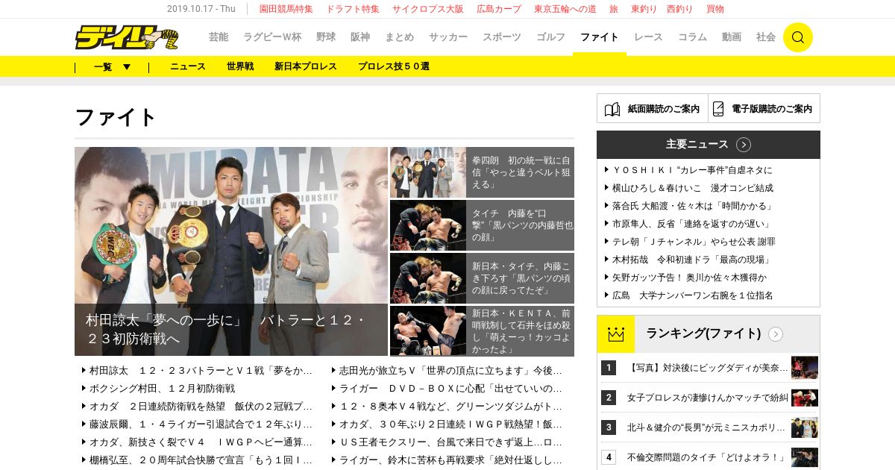
Task: Click 紙面購読のご案内 button
Action: [x=653, y=109]
